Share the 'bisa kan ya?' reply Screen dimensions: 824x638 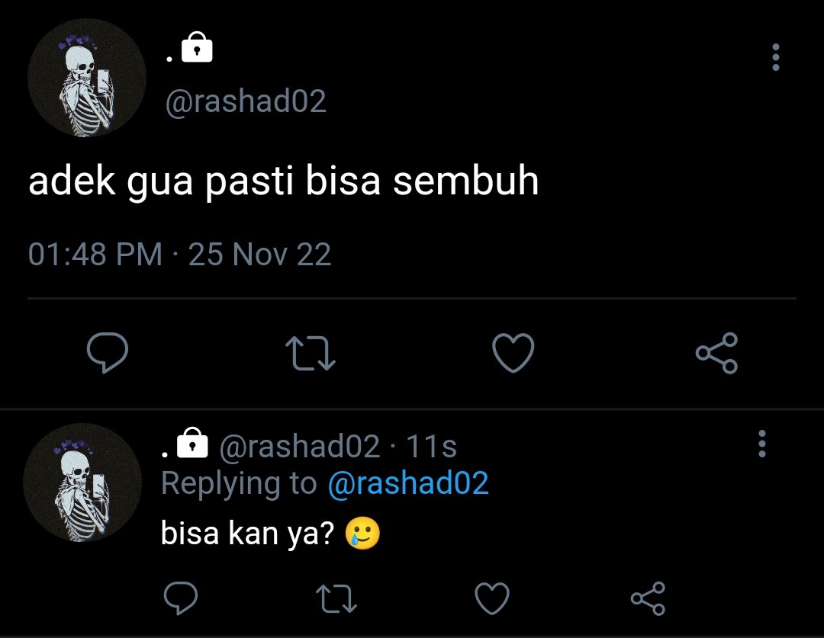[x=648, y=598]
